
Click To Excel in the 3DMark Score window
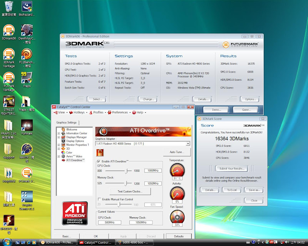tap(232, 190)
